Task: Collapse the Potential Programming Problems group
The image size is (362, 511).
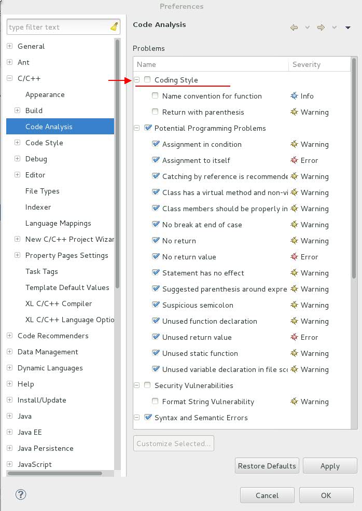Action: tap(137, 128)
